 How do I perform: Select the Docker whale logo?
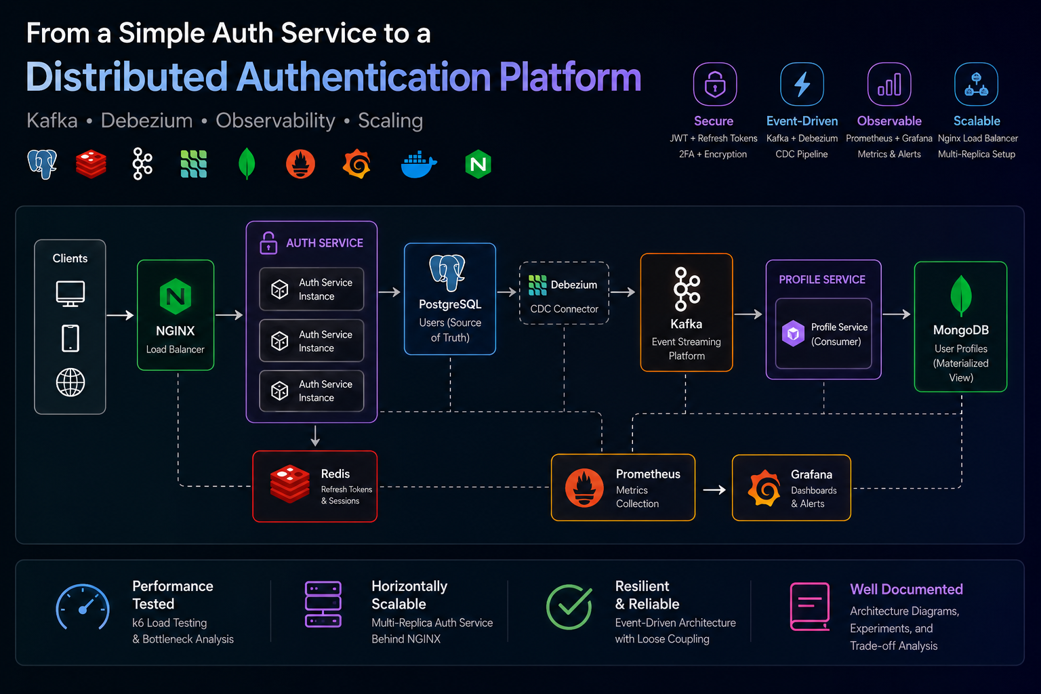click(419, 164)
